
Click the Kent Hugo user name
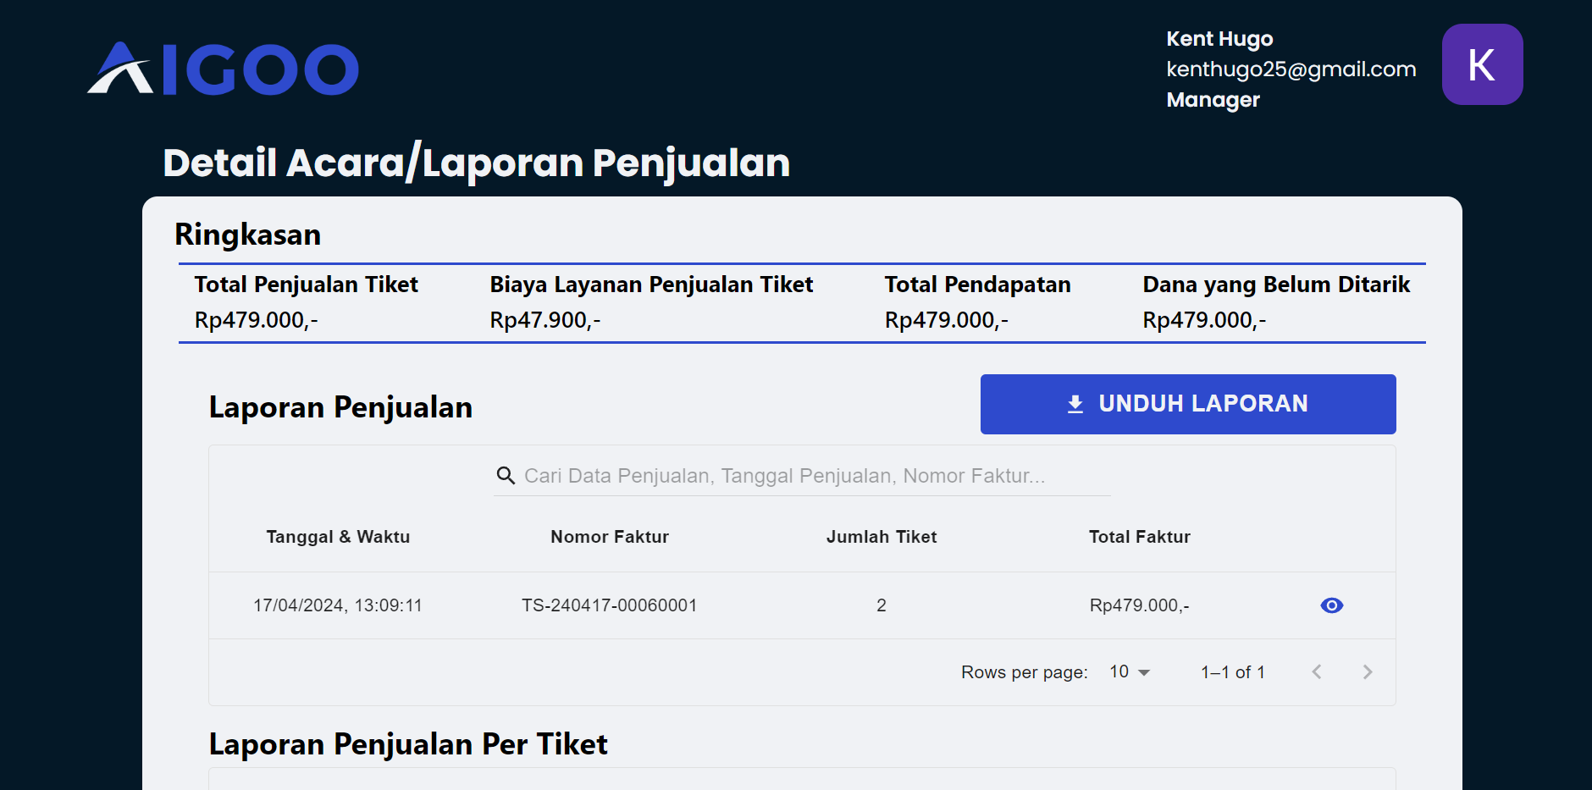1219,39
